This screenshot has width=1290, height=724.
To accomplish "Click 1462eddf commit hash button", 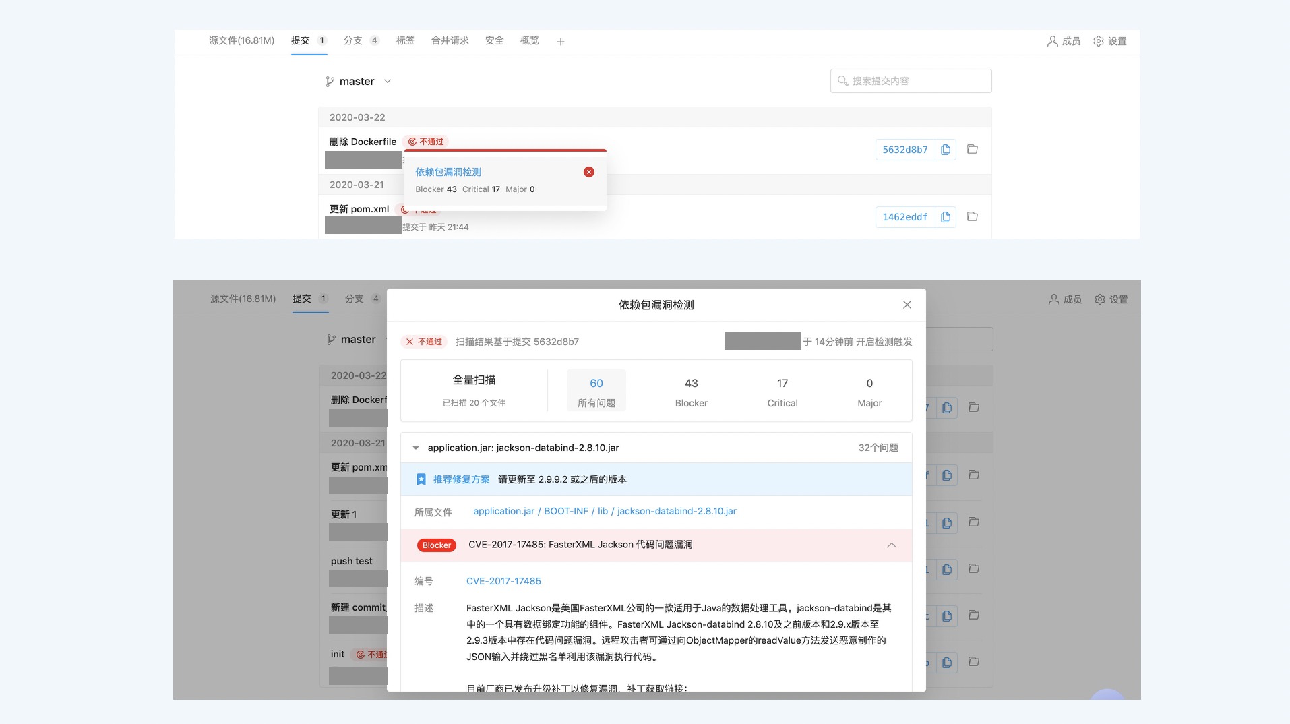I will coord(905,217).
